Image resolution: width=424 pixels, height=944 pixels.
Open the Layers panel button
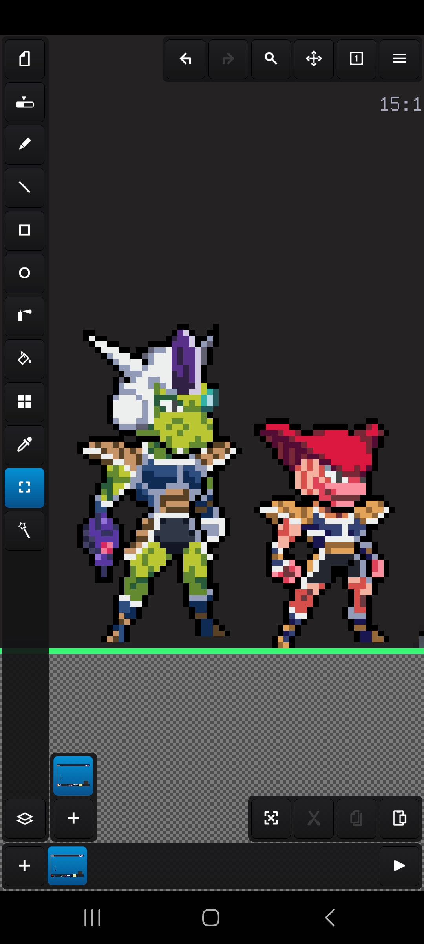[25, 819]
